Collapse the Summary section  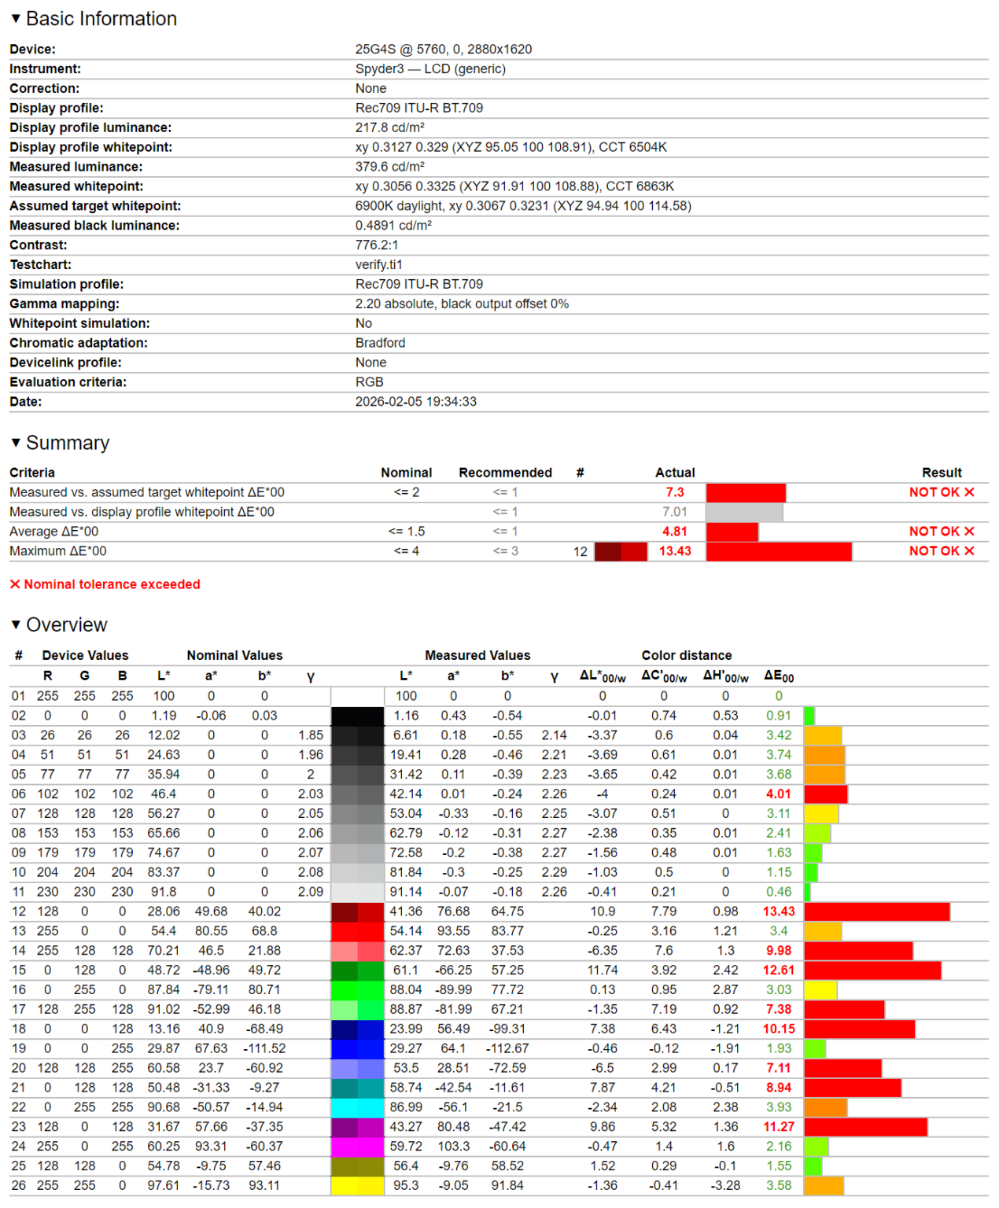tap(16, 443)
